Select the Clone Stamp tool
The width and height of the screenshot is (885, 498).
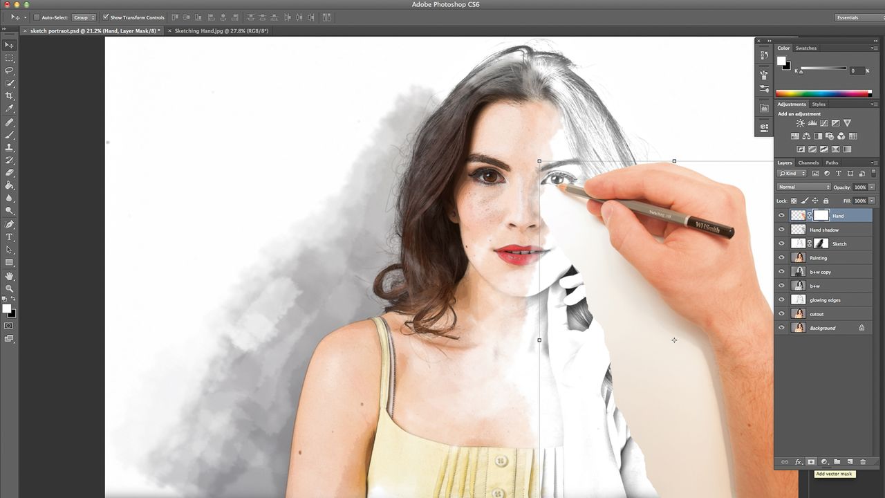(x=9, y=147)
